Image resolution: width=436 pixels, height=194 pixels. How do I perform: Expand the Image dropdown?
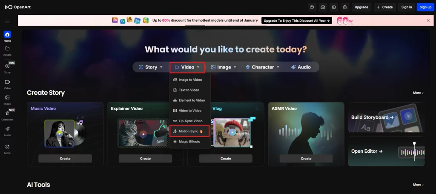224,67
